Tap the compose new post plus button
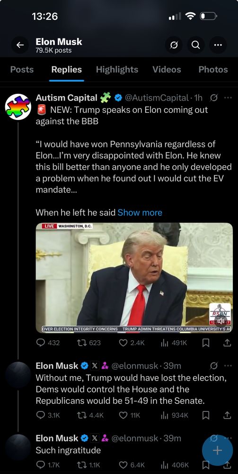238x474 pixels. pyautogui.click(x=217, y=450)
